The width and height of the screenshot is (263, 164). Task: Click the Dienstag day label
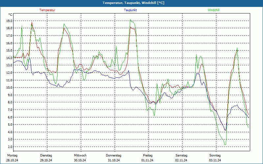(x=46, y=155)
